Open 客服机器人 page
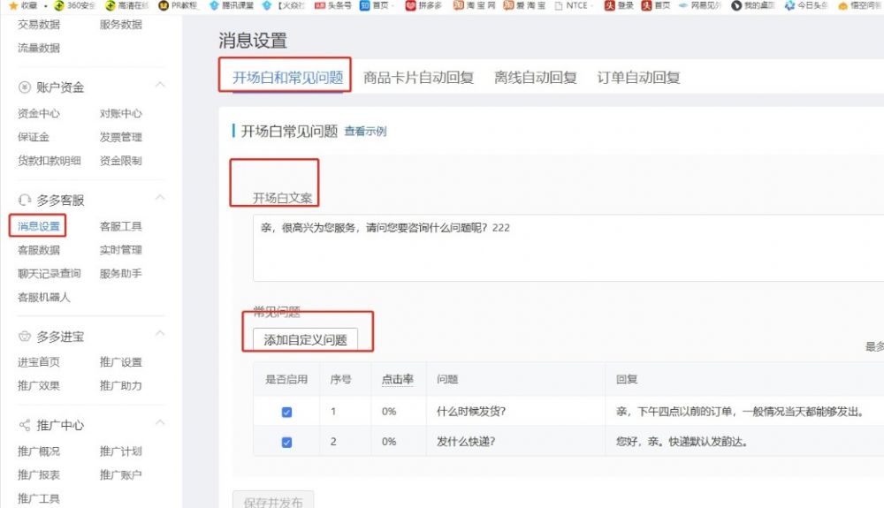 tap(44, 297)
